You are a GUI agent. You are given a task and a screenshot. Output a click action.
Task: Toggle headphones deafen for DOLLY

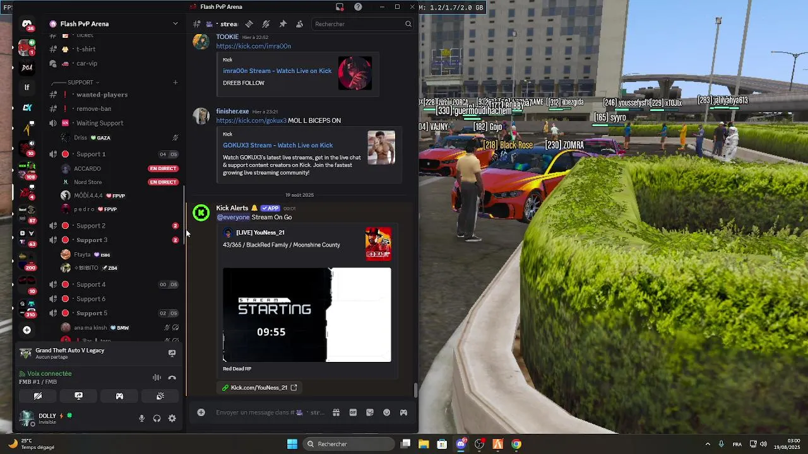point(157,419)
